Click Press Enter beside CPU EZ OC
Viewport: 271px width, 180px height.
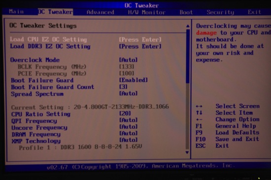[x=140, y=39]
